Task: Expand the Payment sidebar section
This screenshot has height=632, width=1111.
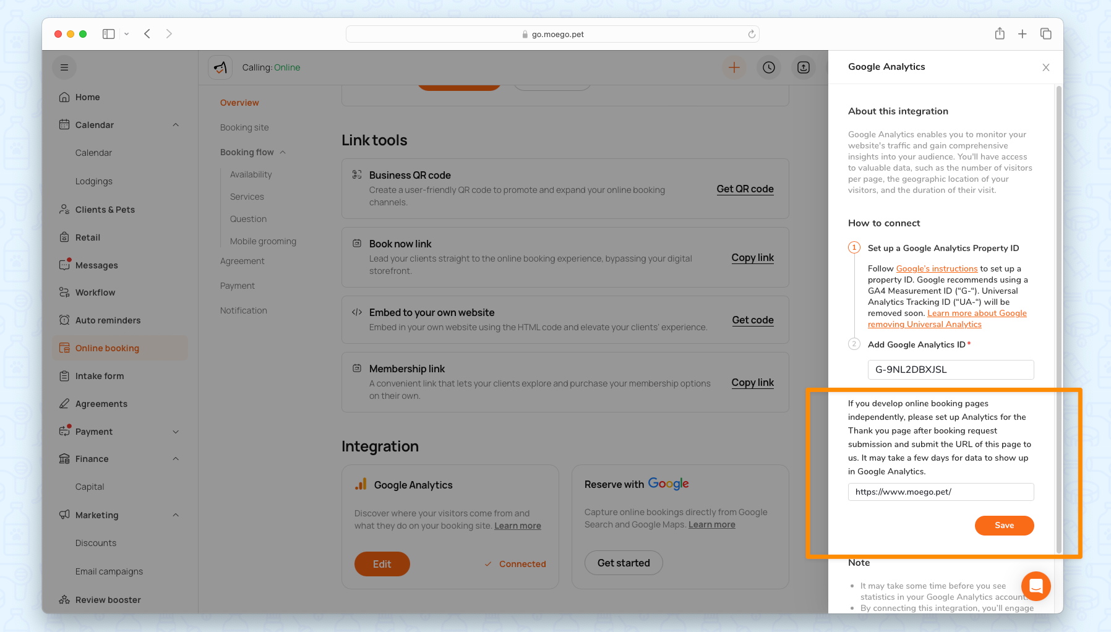Action: tap(176, 432)
